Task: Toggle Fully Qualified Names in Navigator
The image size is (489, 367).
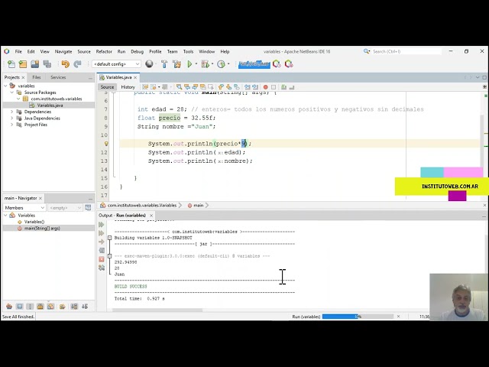Action: 62,307
